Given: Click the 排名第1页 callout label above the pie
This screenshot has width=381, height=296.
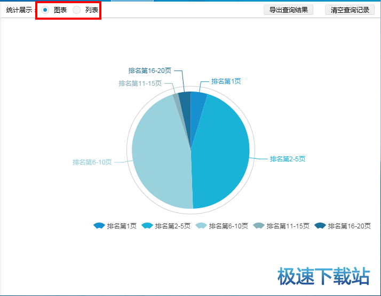Looking at the screenshot, I should [226, 81].
